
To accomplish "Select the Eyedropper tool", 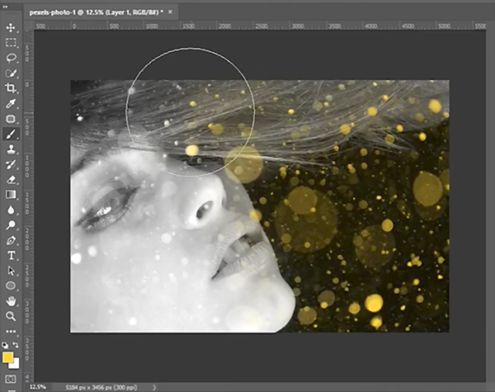I will 11,104.
